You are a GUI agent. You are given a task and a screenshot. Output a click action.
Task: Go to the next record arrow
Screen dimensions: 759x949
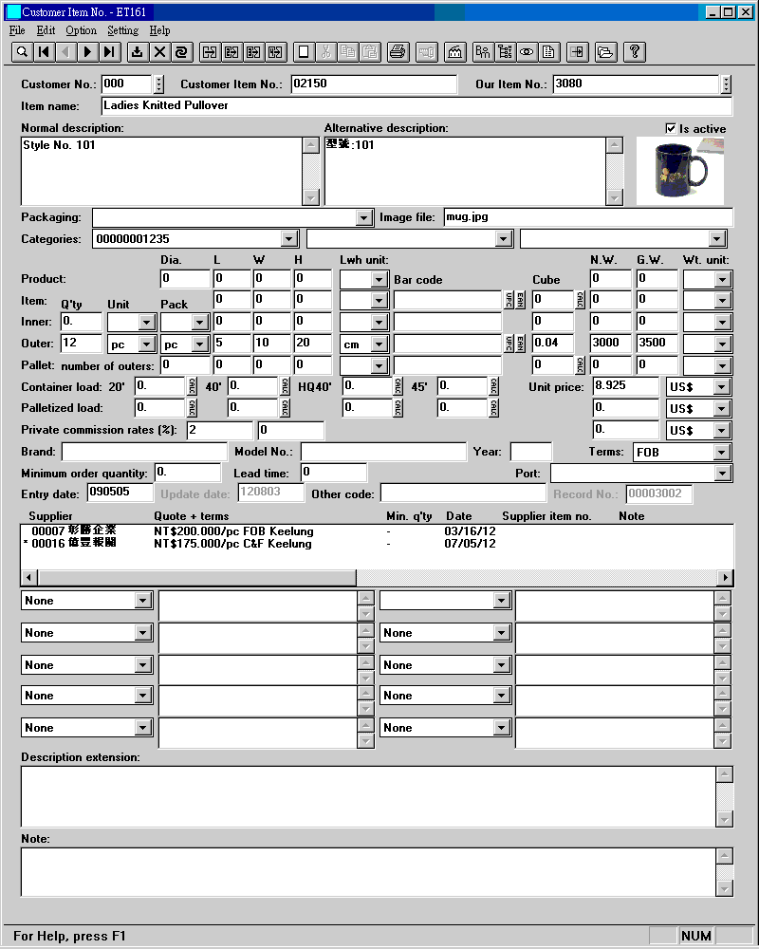click(x=87, y=52)
